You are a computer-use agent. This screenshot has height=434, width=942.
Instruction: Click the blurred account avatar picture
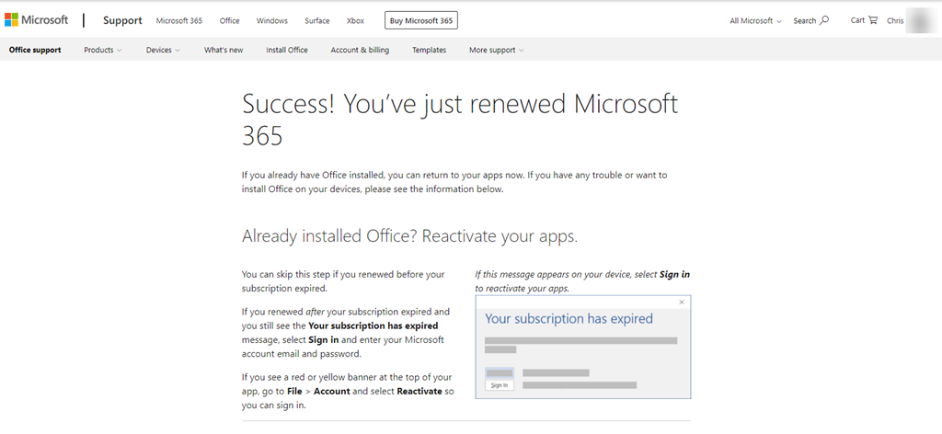tap(920, 20)
